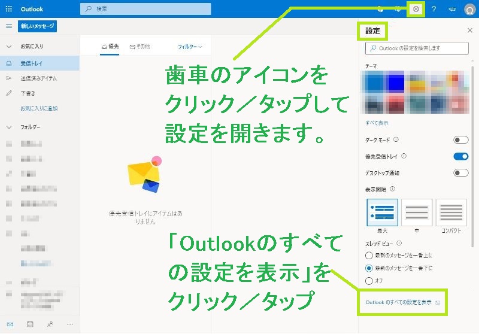Click 新しいメッセージ button
Image resolution: width=479 pixels, height=334 pixels.
[x=37, y=26]
